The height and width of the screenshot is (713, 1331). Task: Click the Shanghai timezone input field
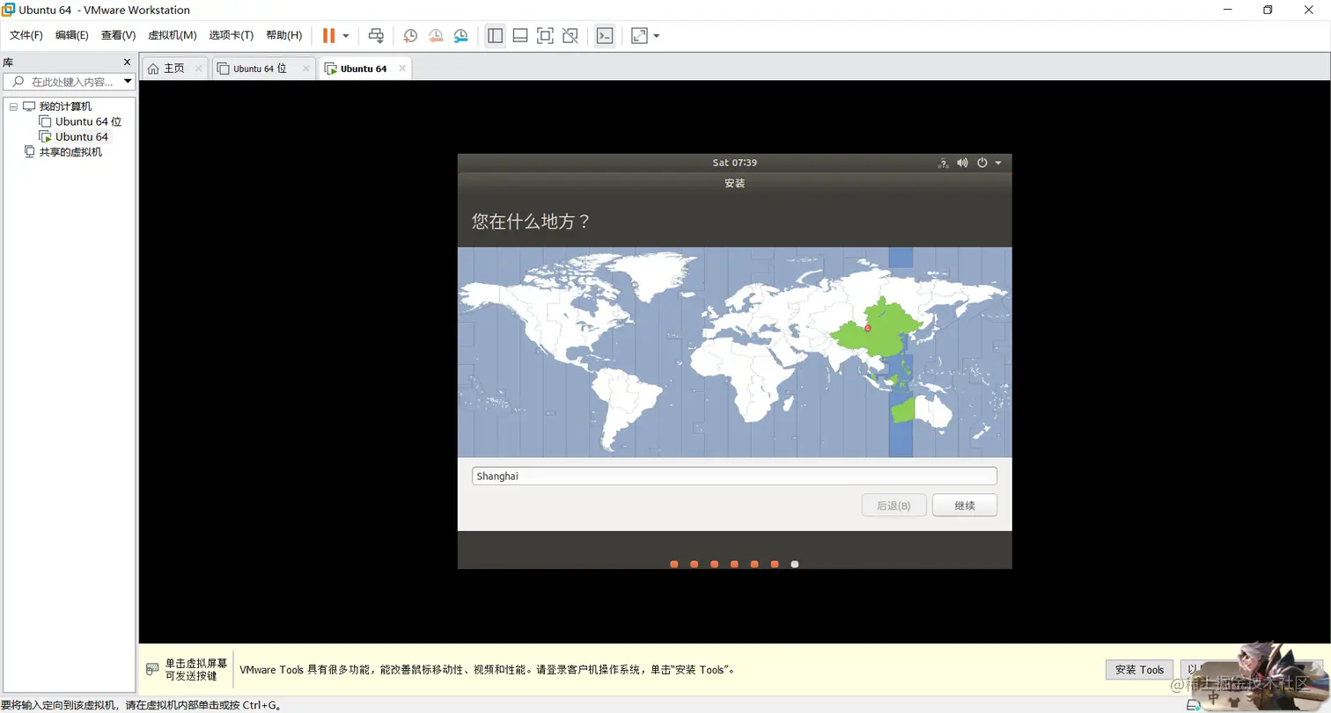(734, 476)
